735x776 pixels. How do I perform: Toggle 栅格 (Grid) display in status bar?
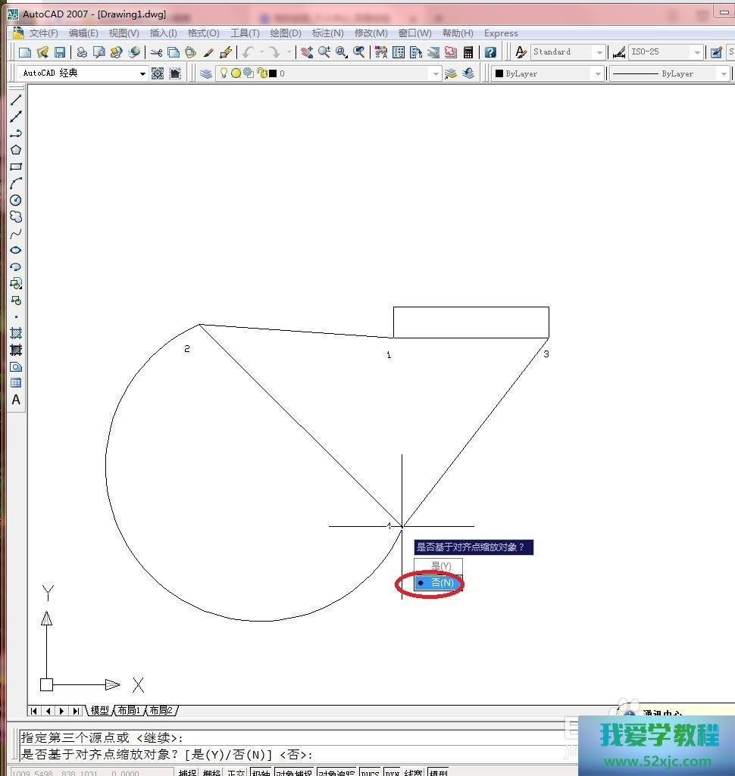(211, 773)
